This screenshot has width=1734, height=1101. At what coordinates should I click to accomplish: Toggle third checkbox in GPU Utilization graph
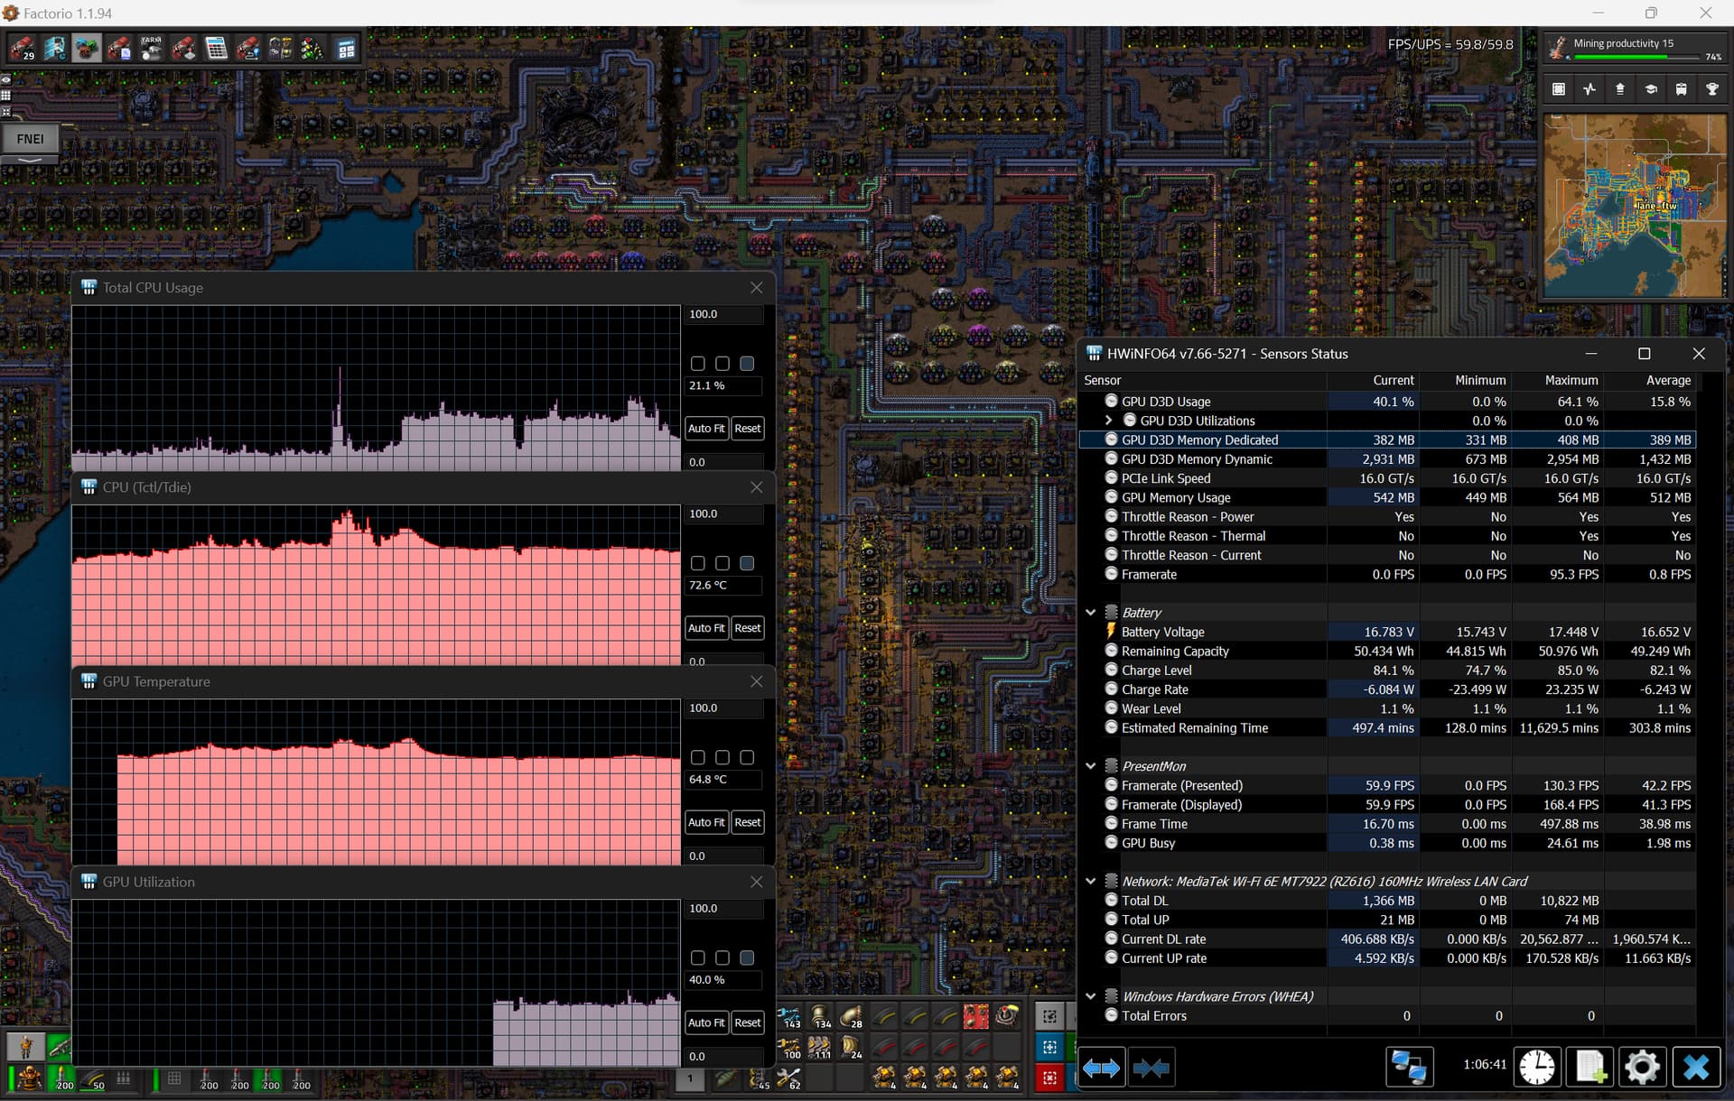tap(747, 958)
